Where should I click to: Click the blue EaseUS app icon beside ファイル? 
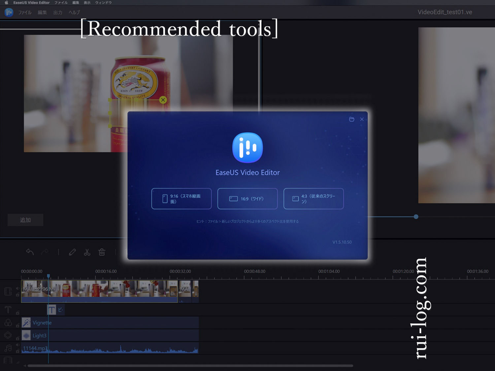(x=9, y=13)
